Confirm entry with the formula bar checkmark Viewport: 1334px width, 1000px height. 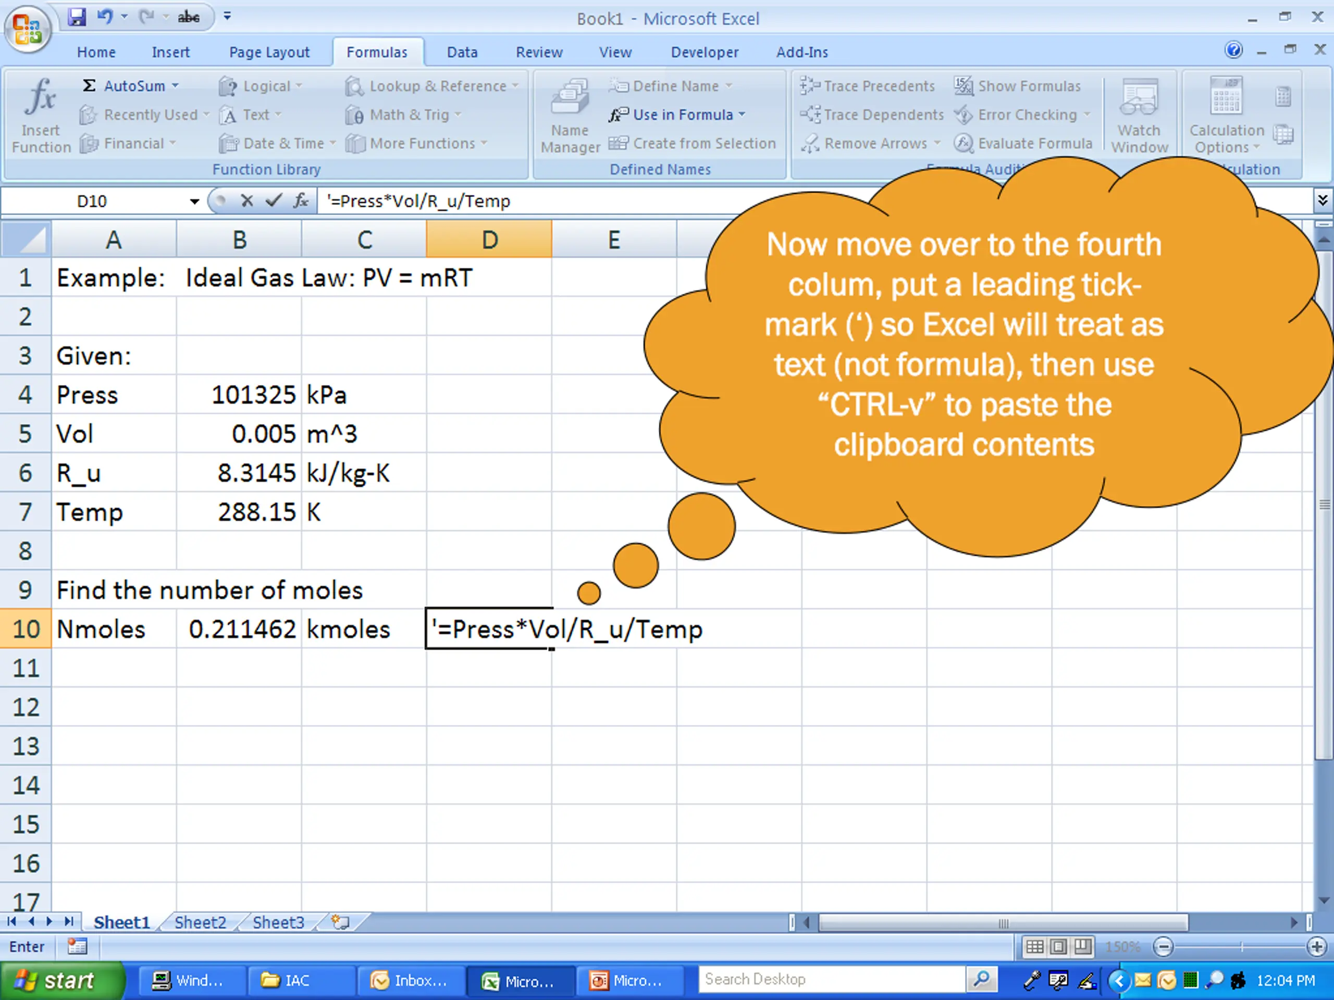(x=274, y=201)
